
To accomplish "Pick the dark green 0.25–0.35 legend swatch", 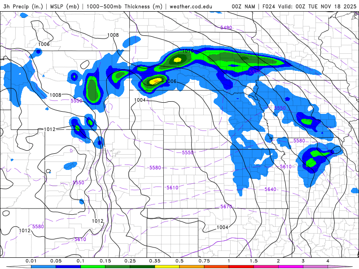I will (142, 267).
